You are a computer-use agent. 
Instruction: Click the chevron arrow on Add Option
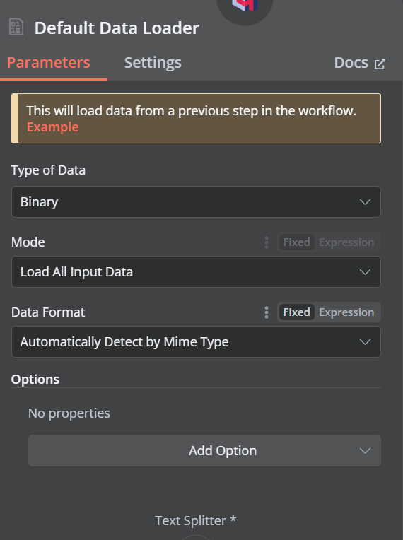(365, 451)
